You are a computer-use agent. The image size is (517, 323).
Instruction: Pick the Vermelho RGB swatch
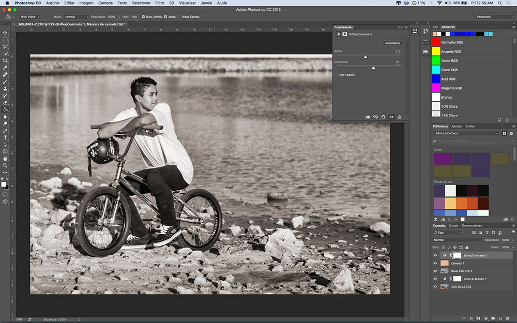(436, 42)
